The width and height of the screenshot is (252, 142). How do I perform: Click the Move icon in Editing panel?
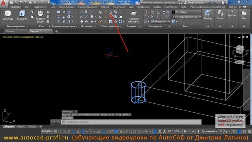point(110,12)
